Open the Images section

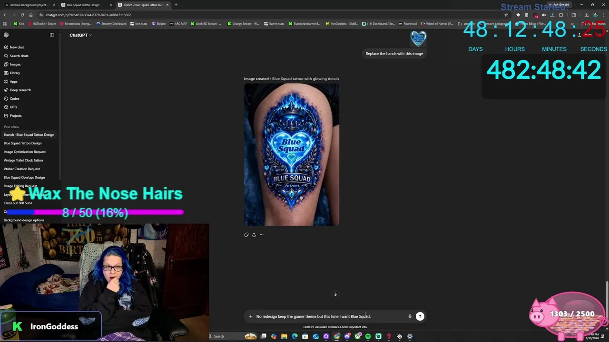point(12,64)
